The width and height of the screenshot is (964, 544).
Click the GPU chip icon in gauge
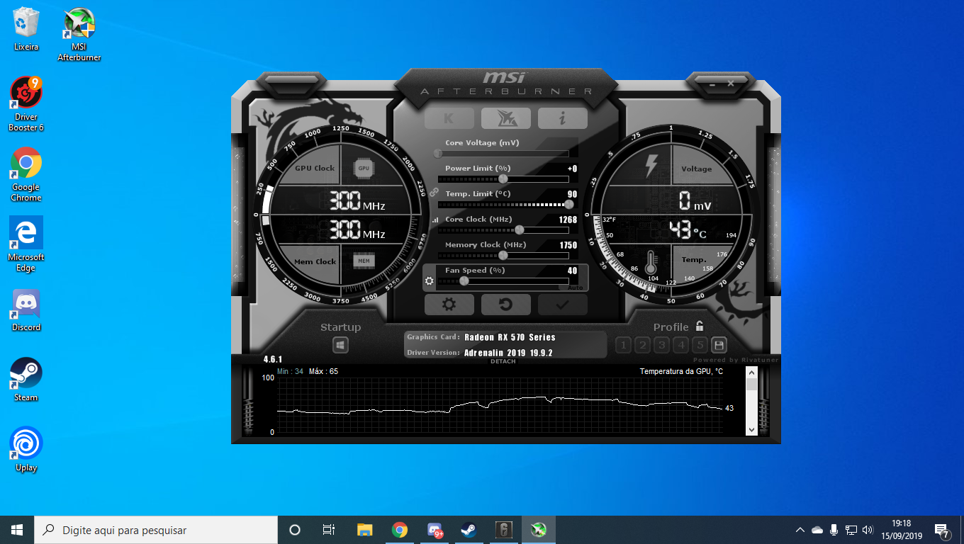coord(364,169)
